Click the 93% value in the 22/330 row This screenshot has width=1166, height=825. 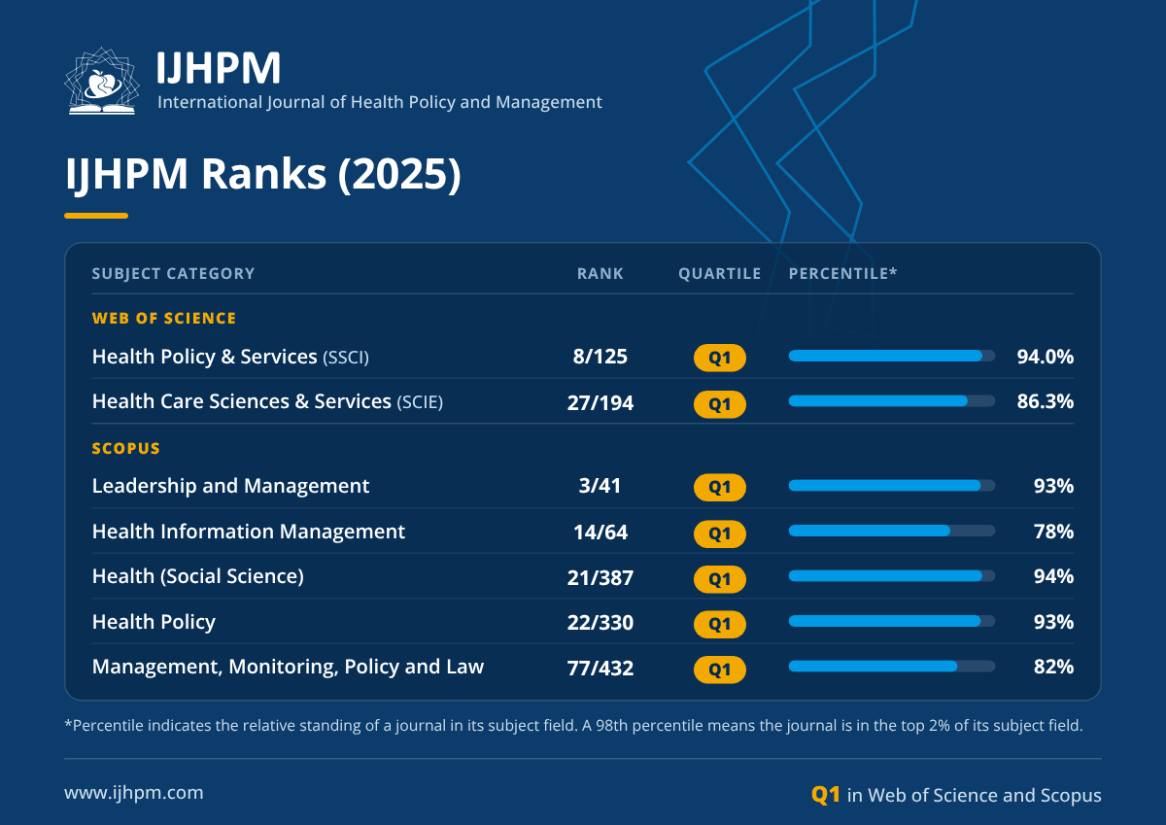1053,622
